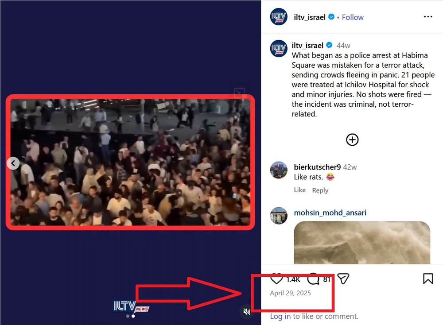Follow the iltv_israel account

pyautogui.click(x=353, y=17)
